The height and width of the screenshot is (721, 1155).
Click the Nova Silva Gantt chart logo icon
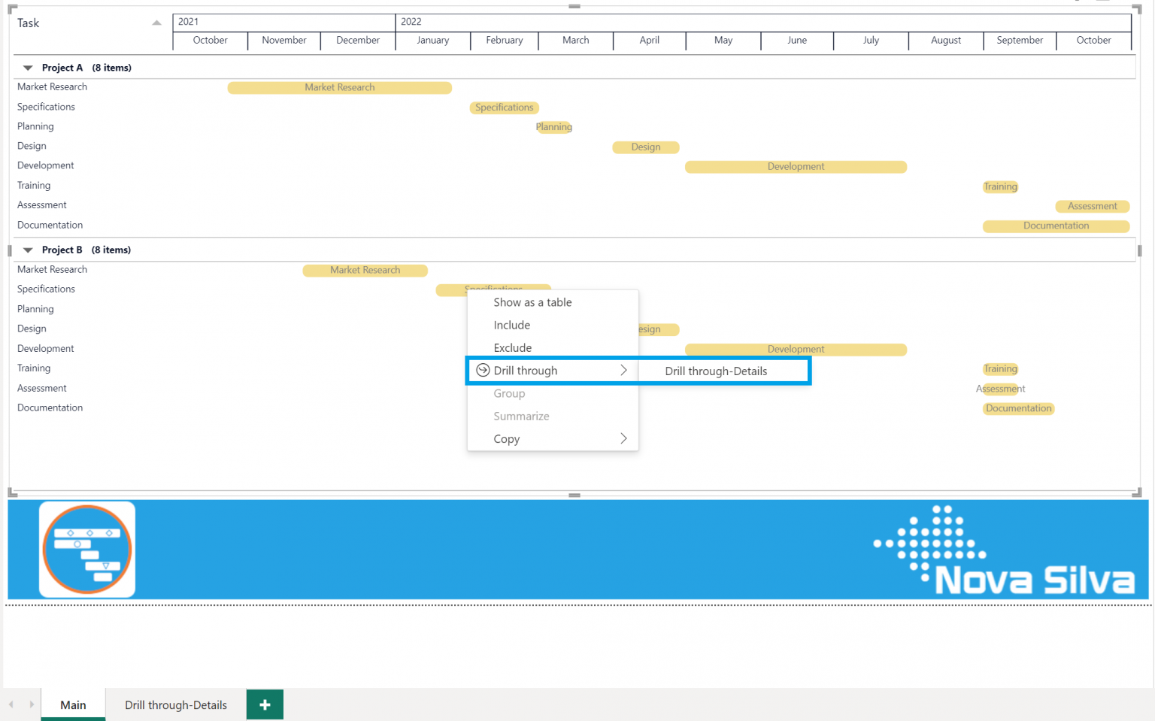click(86, 549)
